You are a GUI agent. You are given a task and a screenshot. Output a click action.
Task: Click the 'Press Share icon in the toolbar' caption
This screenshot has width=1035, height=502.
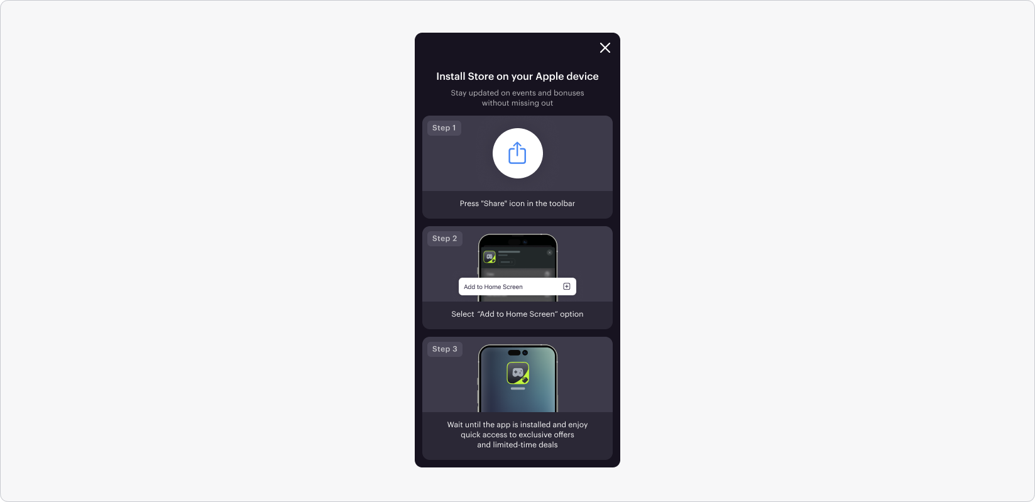[517, 204]
